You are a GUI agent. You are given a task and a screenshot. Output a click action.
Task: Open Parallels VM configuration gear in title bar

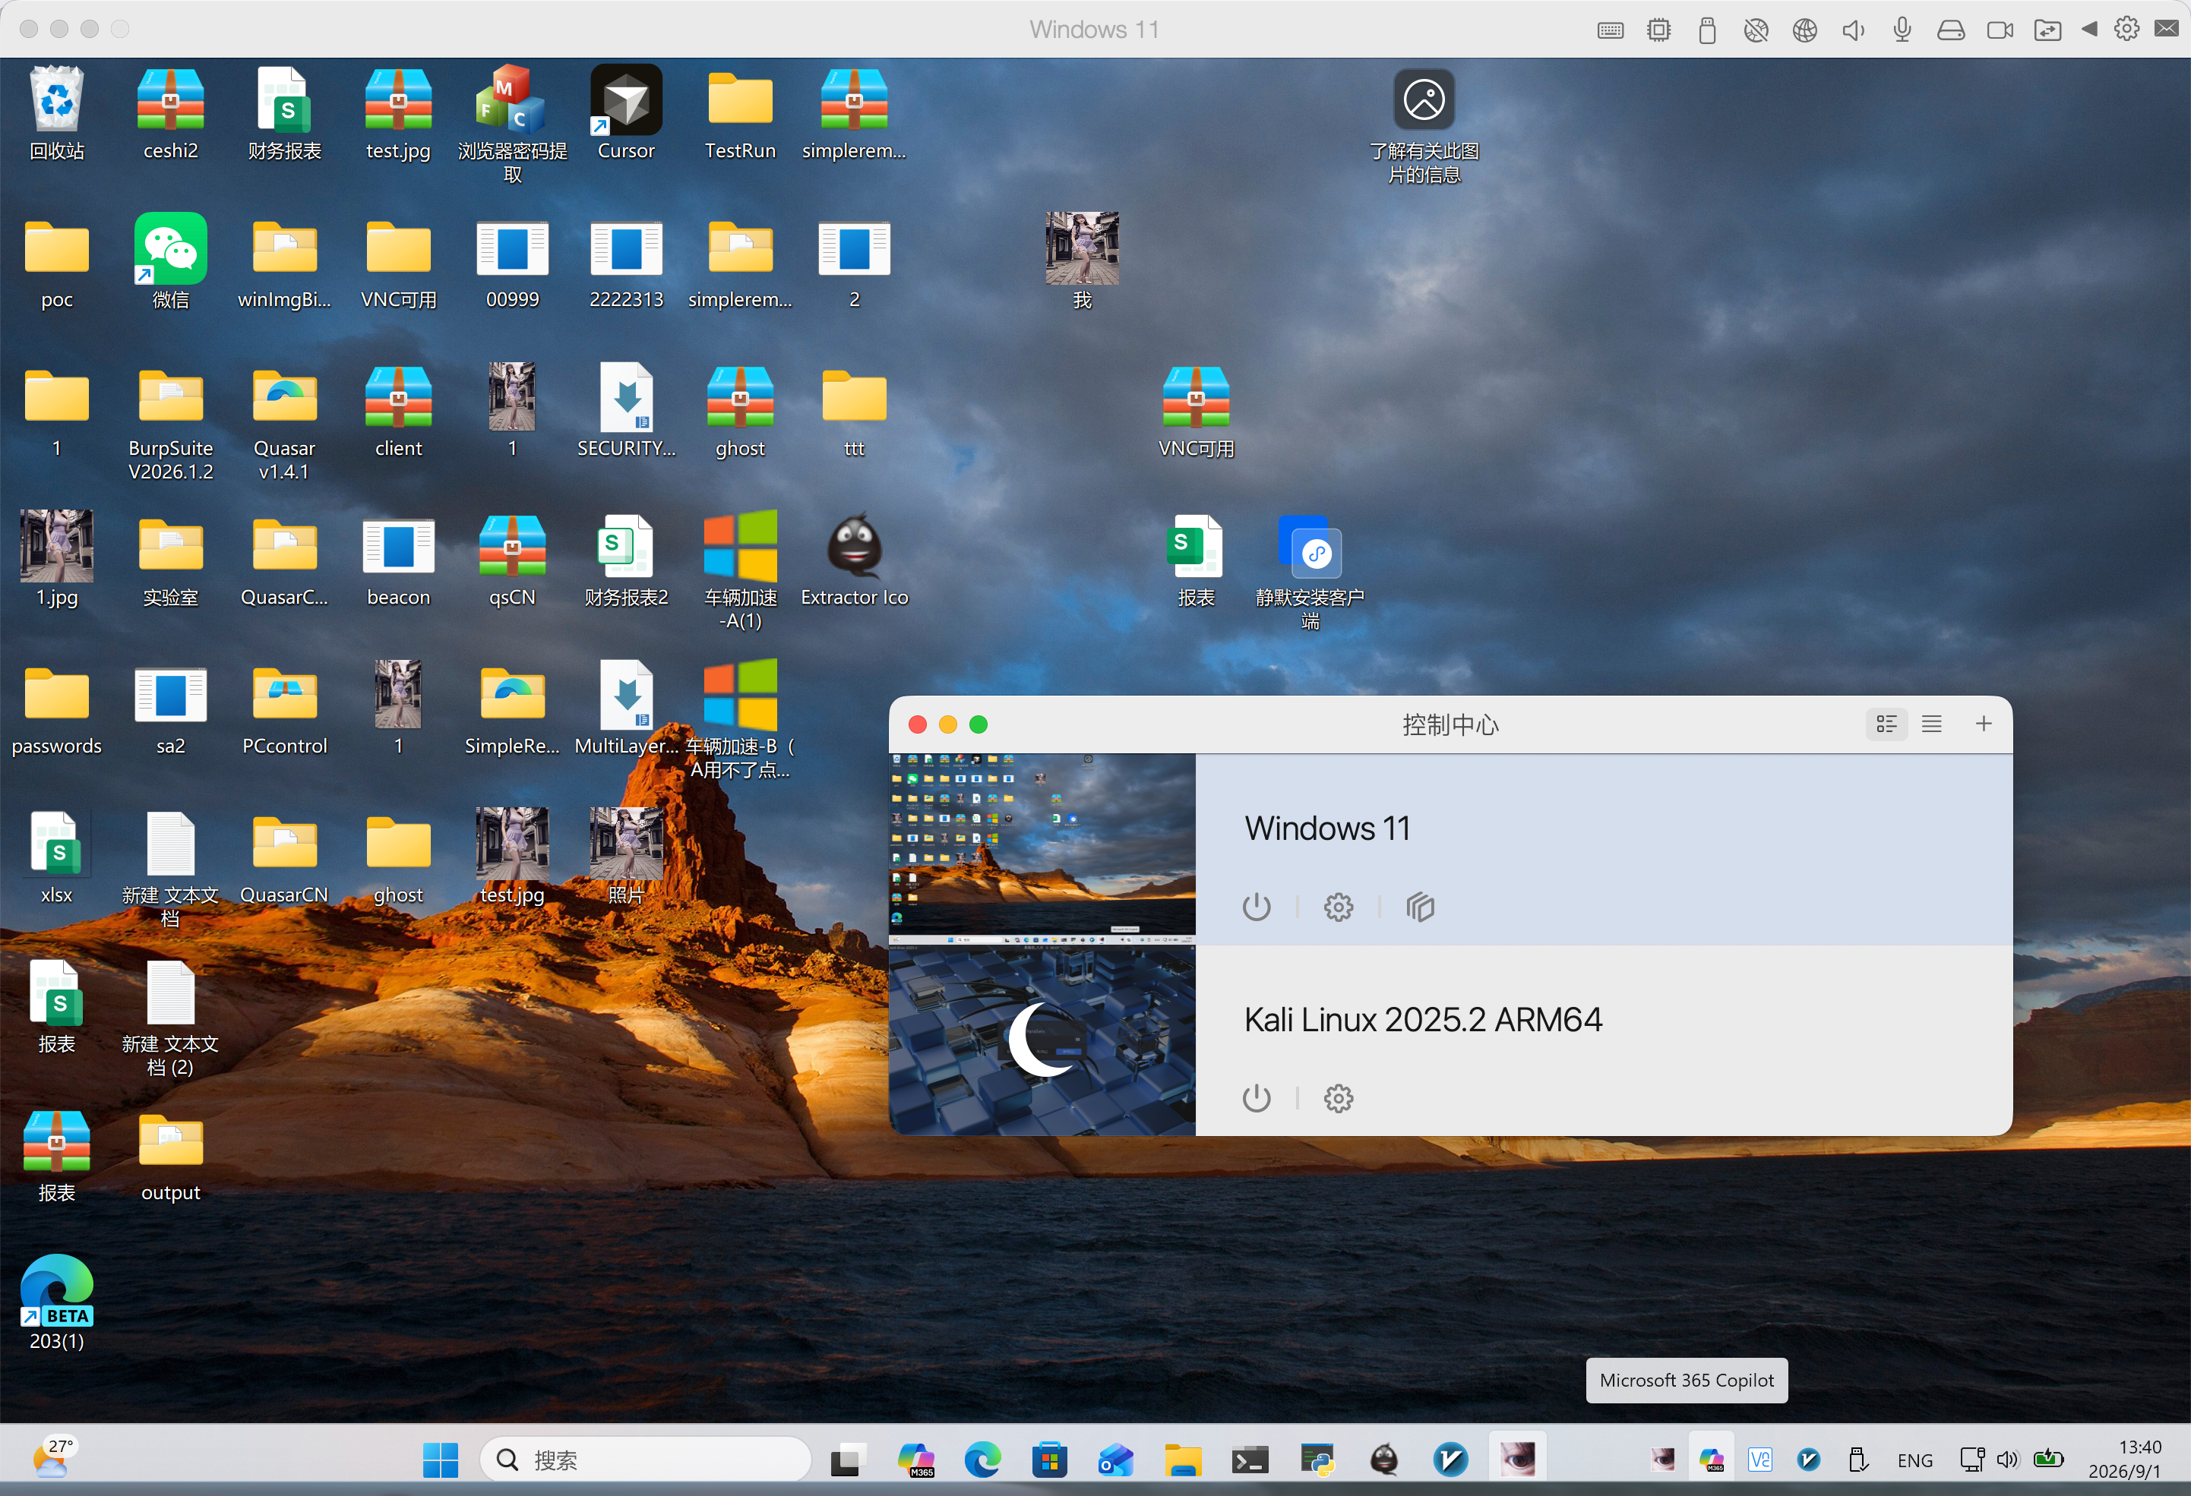click(x=2126, y=29)
